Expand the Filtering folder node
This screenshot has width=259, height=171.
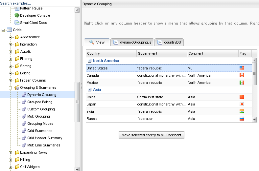coord(10,59)
